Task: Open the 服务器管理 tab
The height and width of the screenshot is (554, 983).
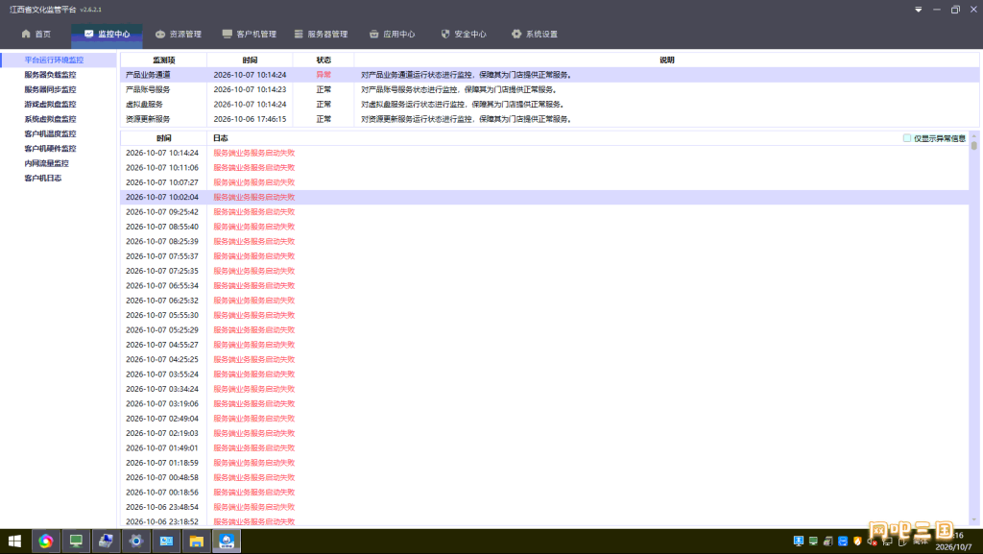Action: [x=321, y=34]
